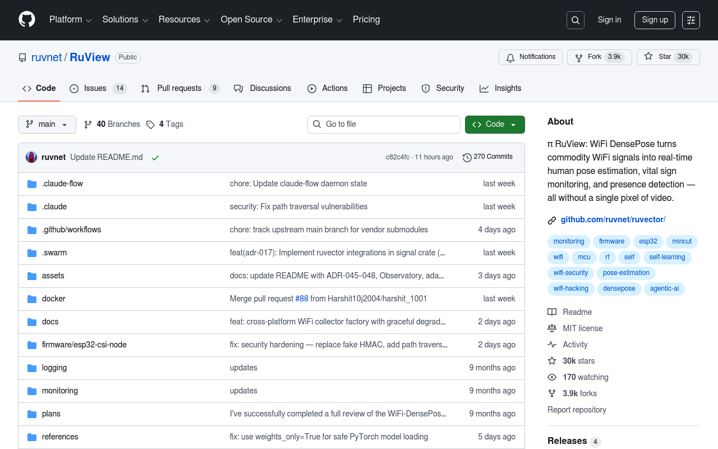718x449 pixels.
Task: Click the Notifications bell button
Action: click(530, 57)
